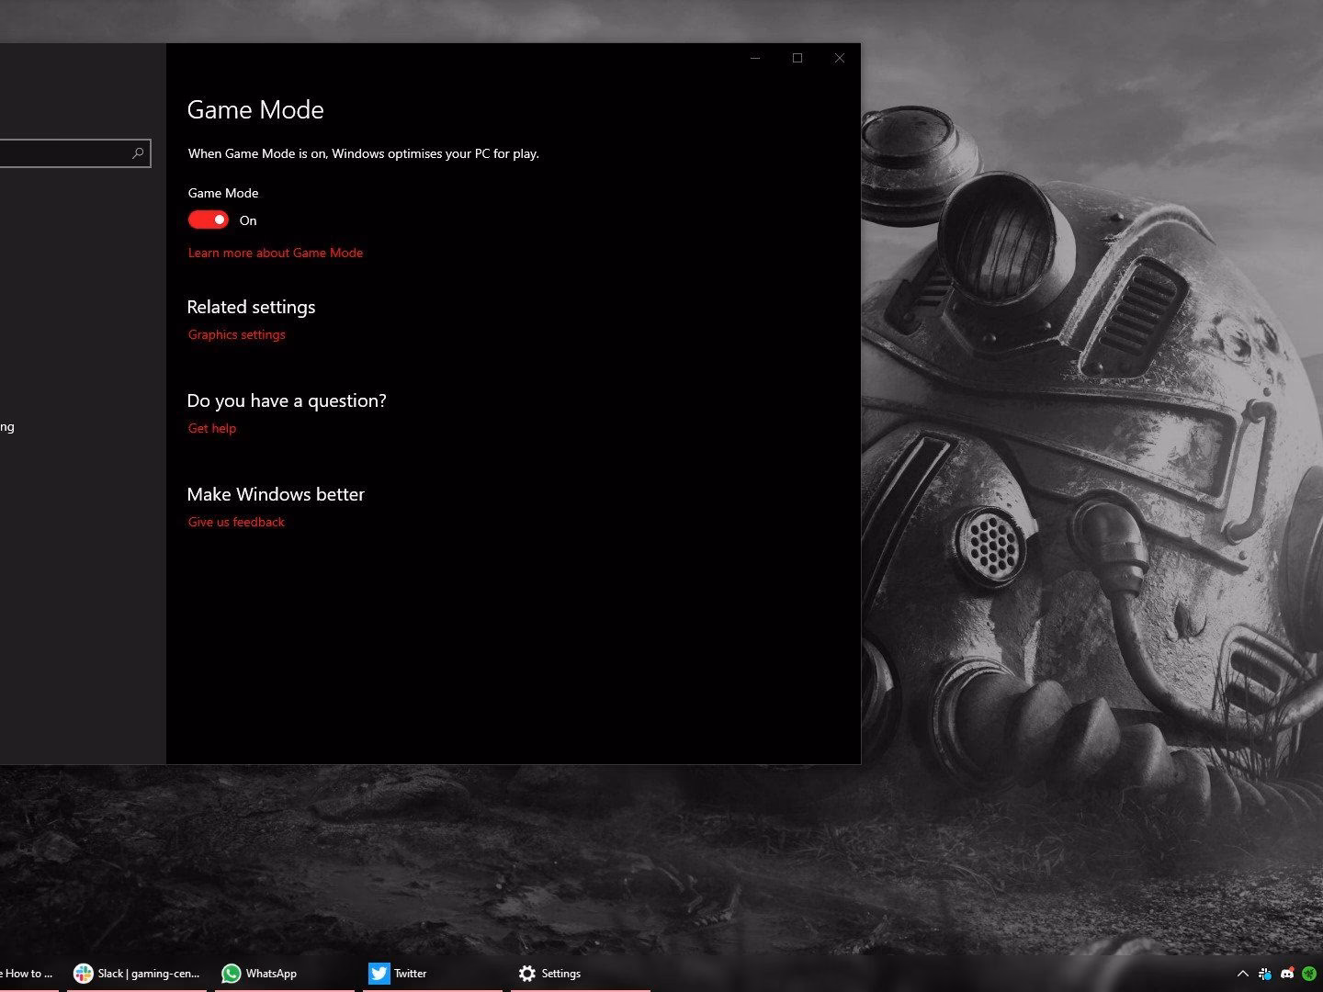This screenshot has width=1323, height=992.
Task: Open Twitter from the taskbar
Action: pos(433,974)
